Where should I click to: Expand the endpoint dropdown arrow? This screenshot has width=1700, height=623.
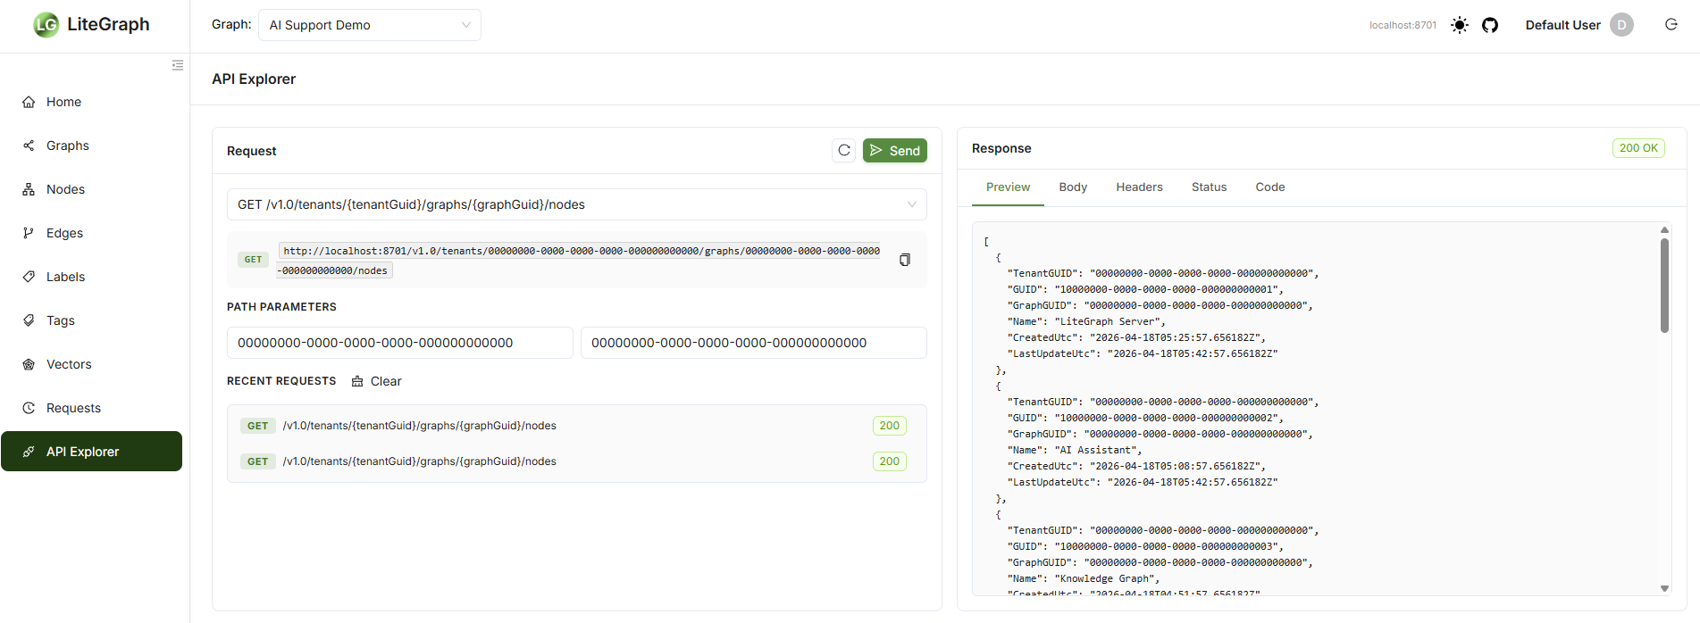pyautogui.click(x=912, y=204)
